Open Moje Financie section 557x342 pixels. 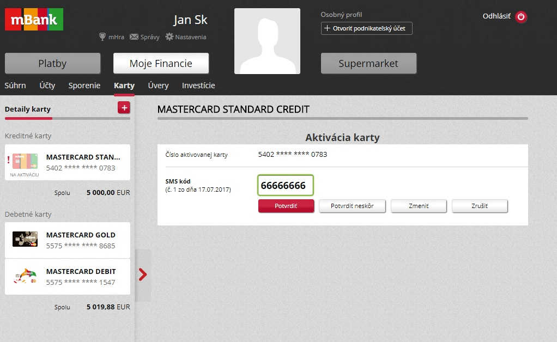[x=161, y=63]
